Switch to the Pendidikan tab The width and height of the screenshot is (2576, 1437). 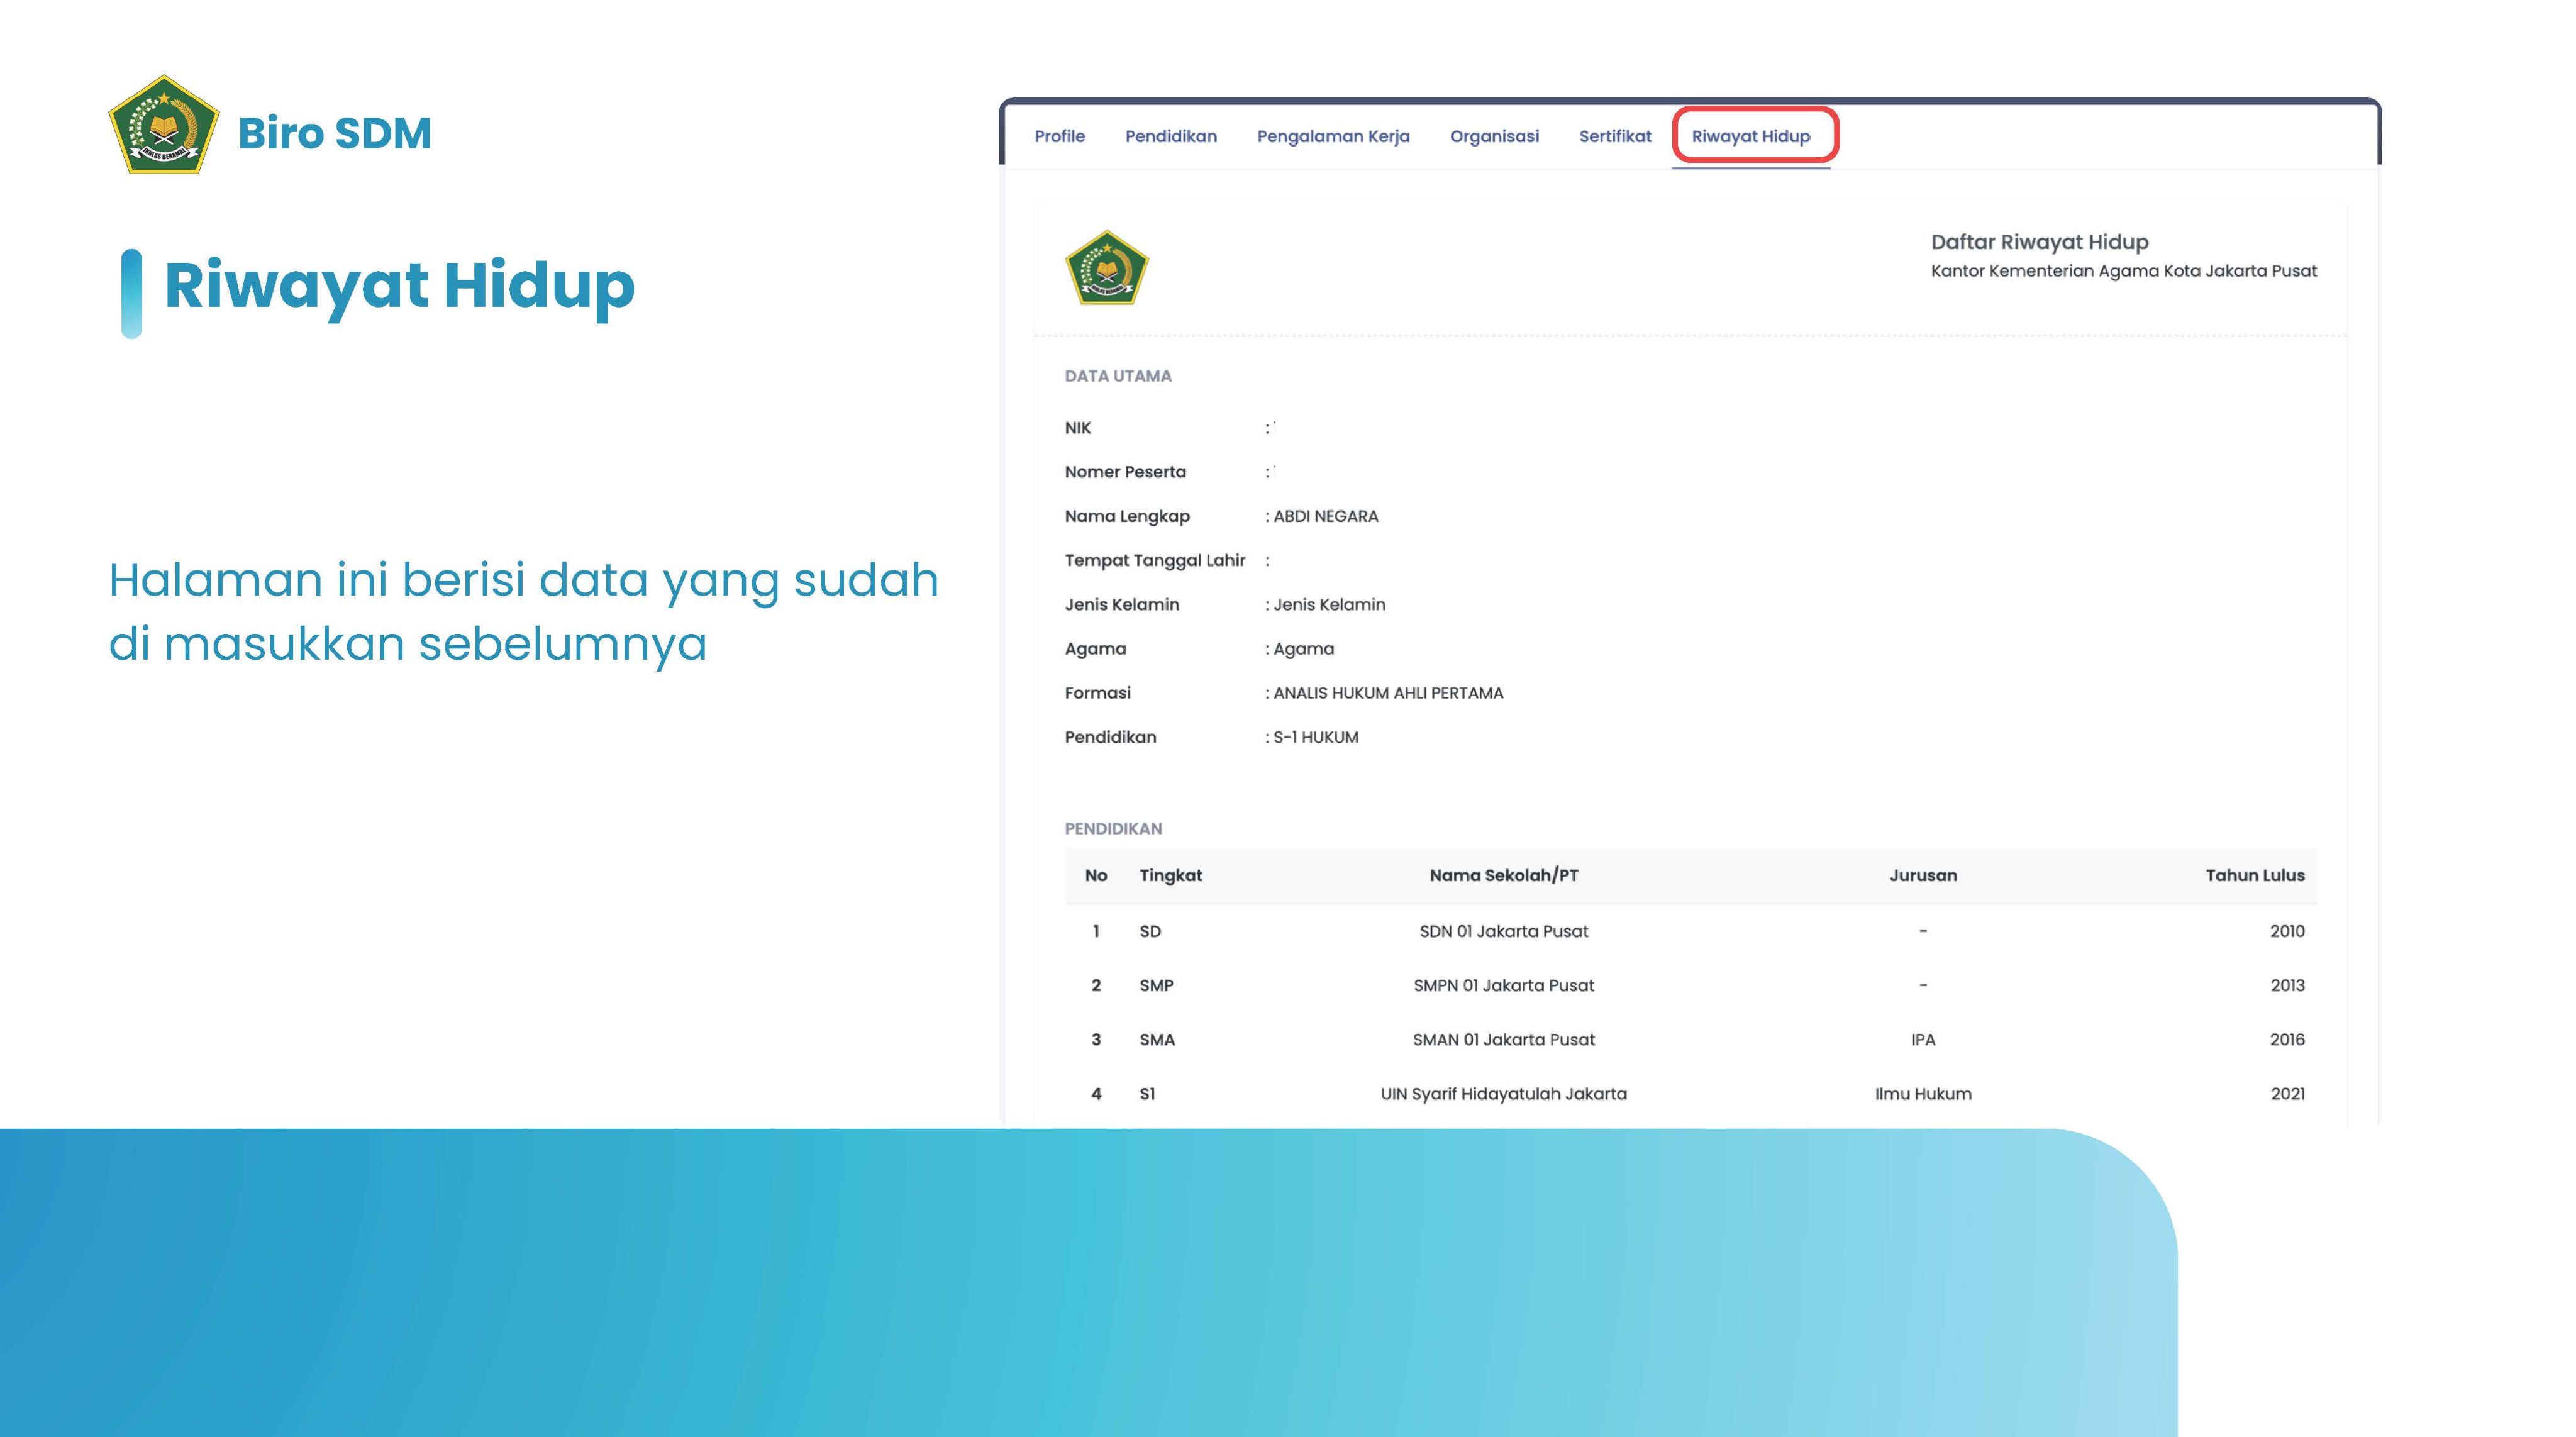click(1171, 136)
